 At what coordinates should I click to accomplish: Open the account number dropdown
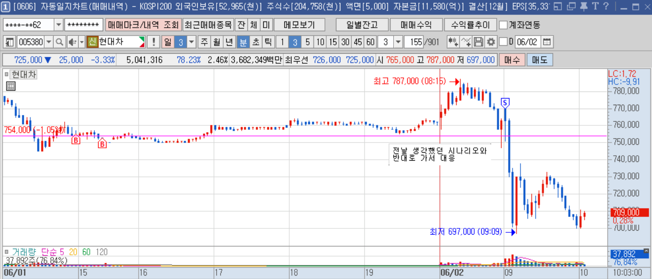pyautogui.click(x=59, y=25)
